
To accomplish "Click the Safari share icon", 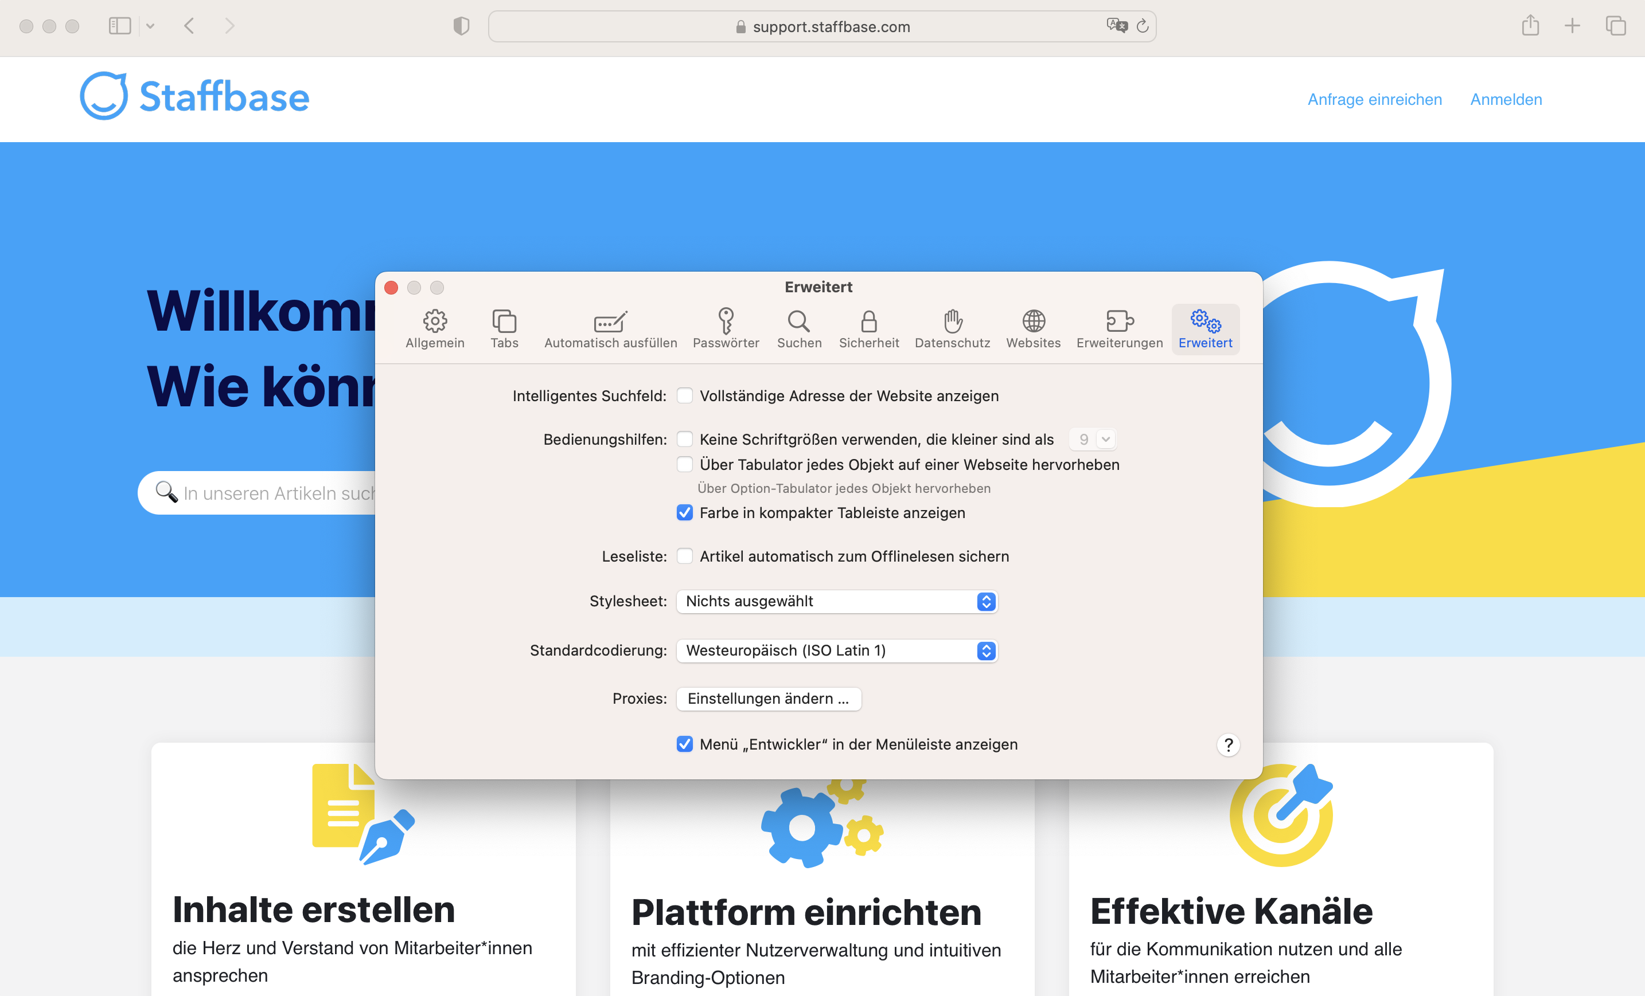I will click(x=1530, y=26).
